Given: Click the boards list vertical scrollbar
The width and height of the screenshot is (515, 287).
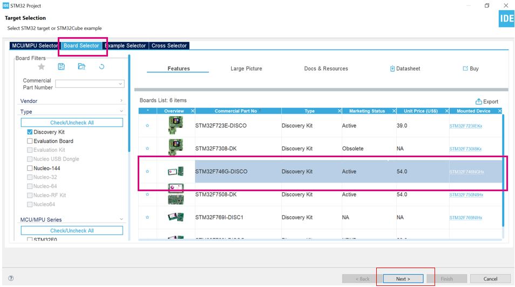Looking at the screenshot, I should click(x=503, y=170).
